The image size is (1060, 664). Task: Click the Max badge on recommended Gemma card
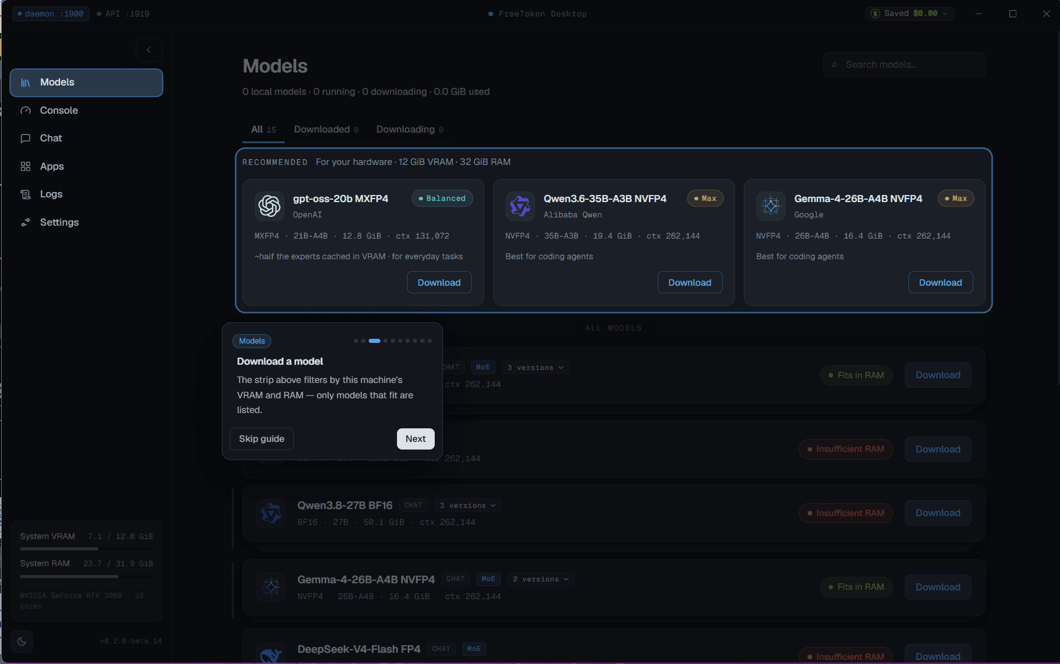click(956, 199)
